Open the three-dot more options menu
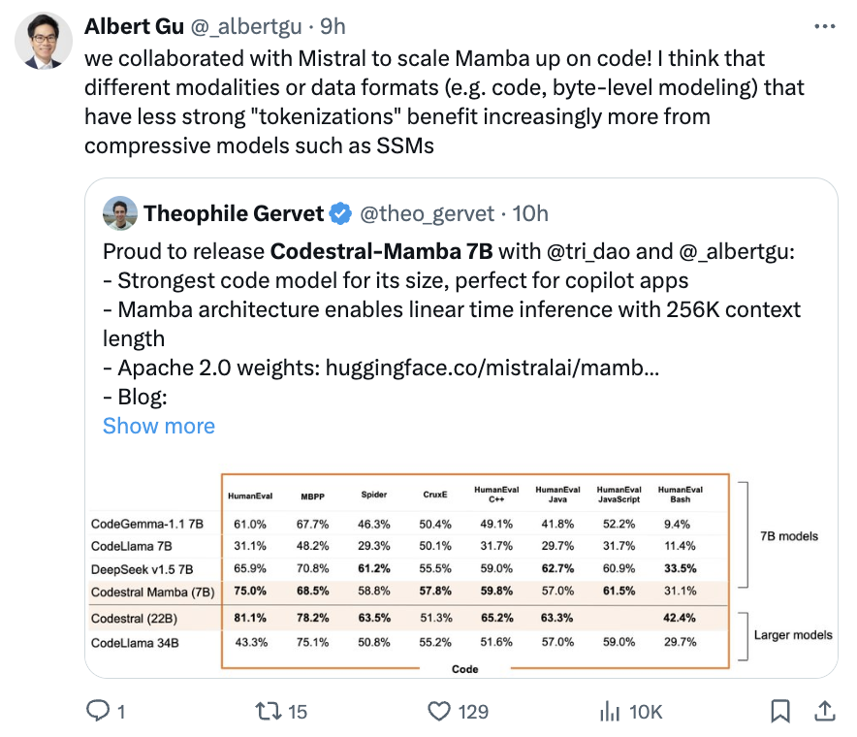 click(x=824, y=26)
